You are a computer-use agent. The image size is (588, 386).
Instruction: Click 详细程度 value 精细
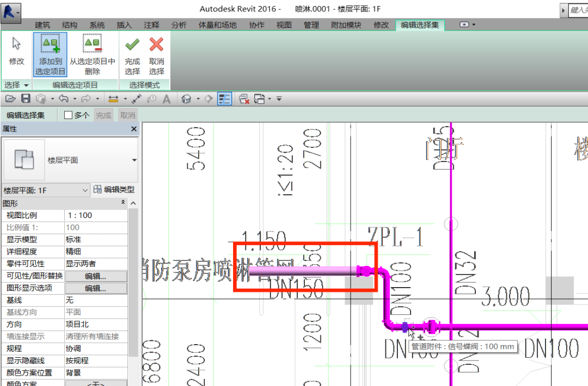click(96, 252)
